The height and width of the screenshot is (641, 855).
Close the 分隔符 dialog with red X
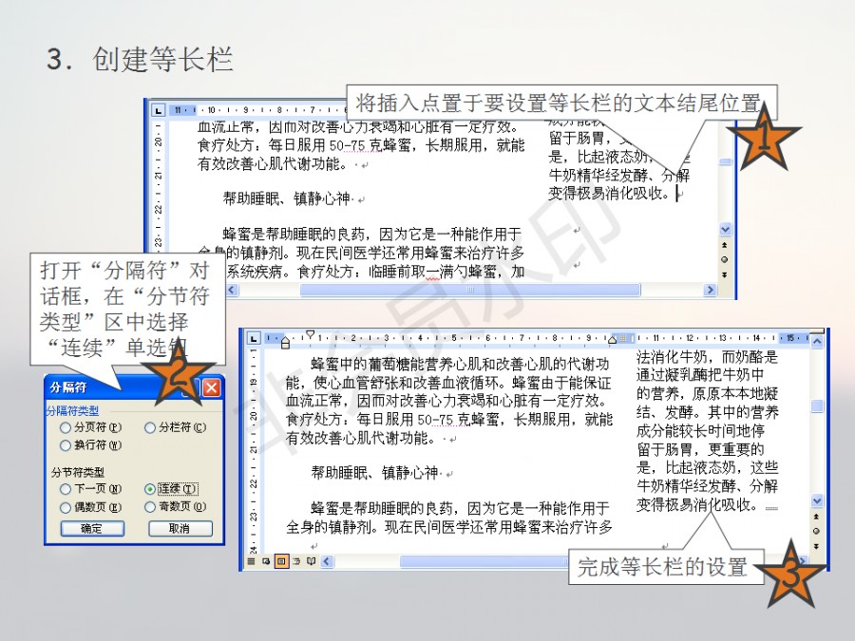(211, 387)
